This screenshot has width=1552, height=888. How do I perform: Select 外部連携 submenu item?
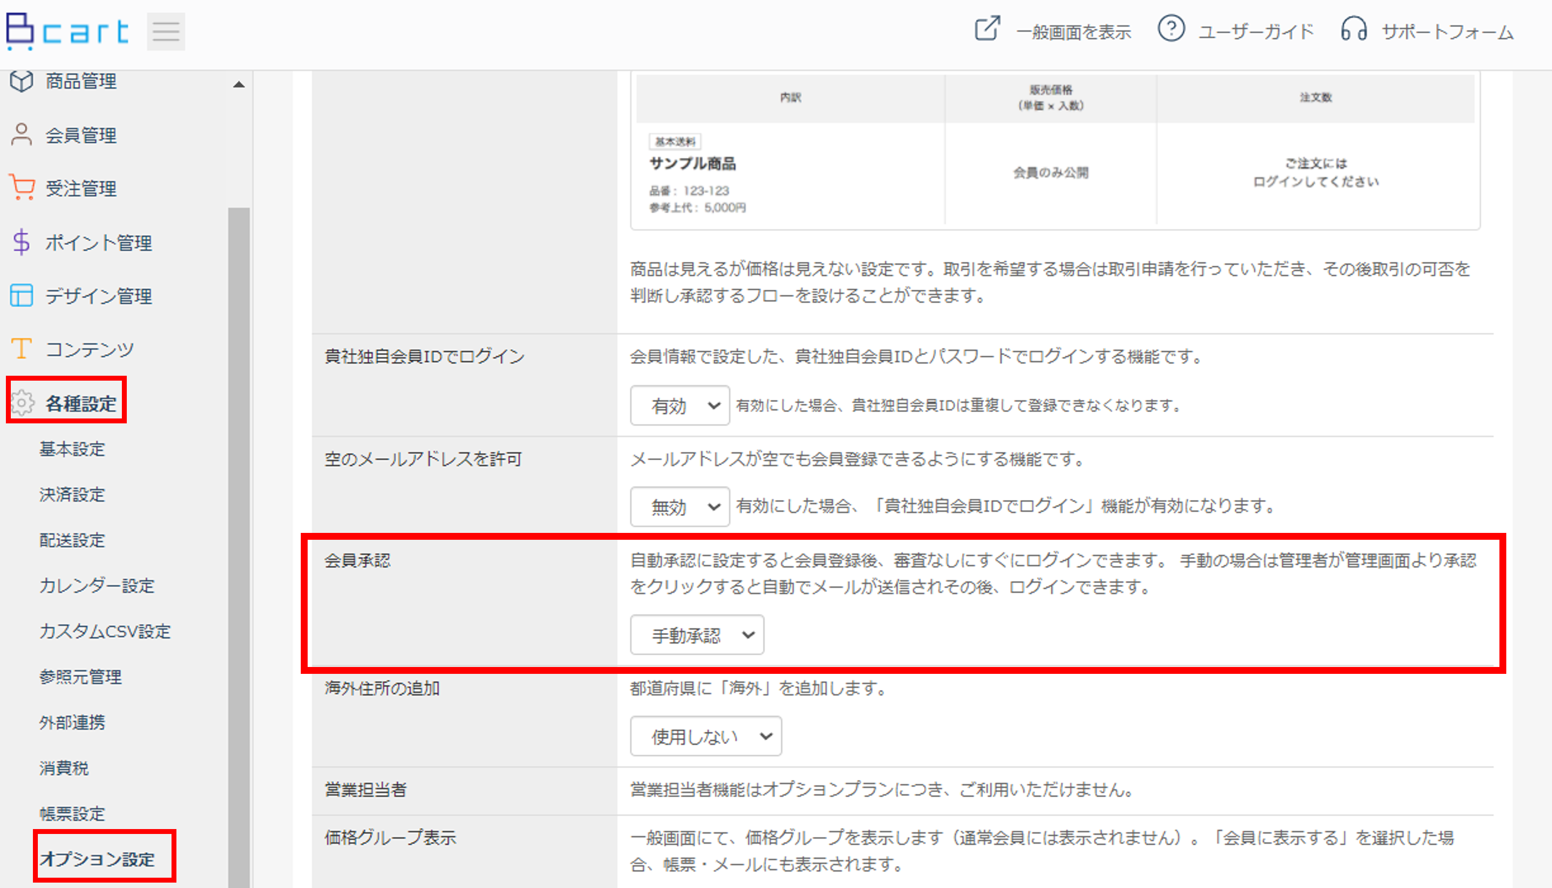[x=72, y=722]
